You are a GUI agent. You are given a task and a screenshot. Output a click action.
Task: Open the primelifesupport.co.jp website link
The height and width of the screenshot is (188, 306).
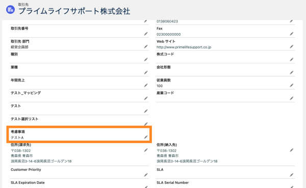coord(184,47)
